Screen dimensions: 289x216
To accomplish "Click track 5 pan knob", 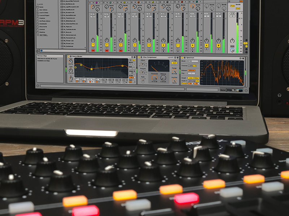I will [149, 40].
